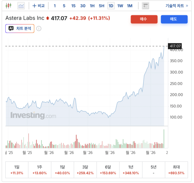Select the 1H interval toggle

(92, 6)
